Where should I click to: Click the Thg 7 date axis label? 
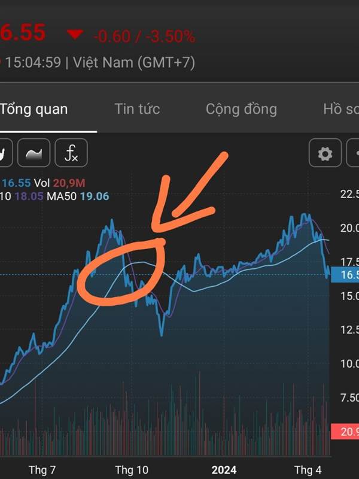(x=42, y=470)
